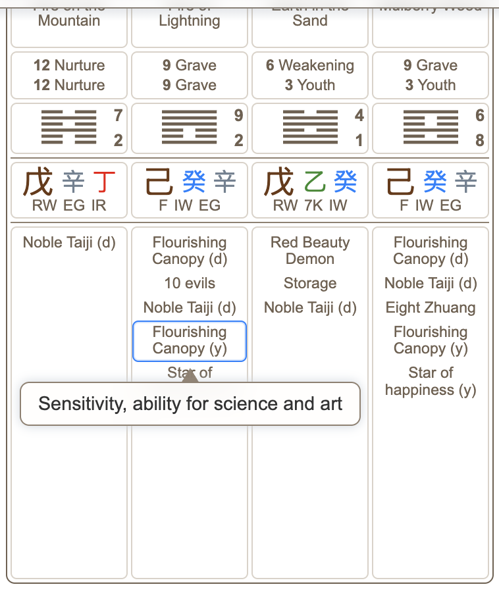The image size is (499, 595).
Task: Click the 10 evils star
Action: [x=190, y=283]
